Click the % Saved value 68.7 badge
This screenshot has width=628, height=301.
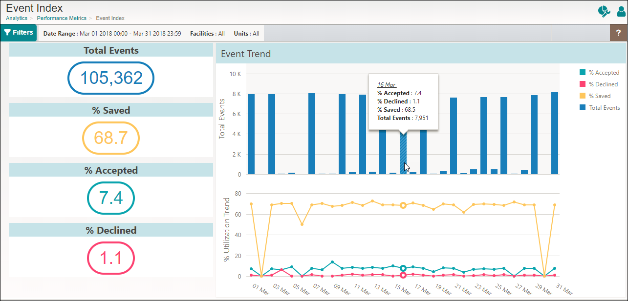point(111,138)
